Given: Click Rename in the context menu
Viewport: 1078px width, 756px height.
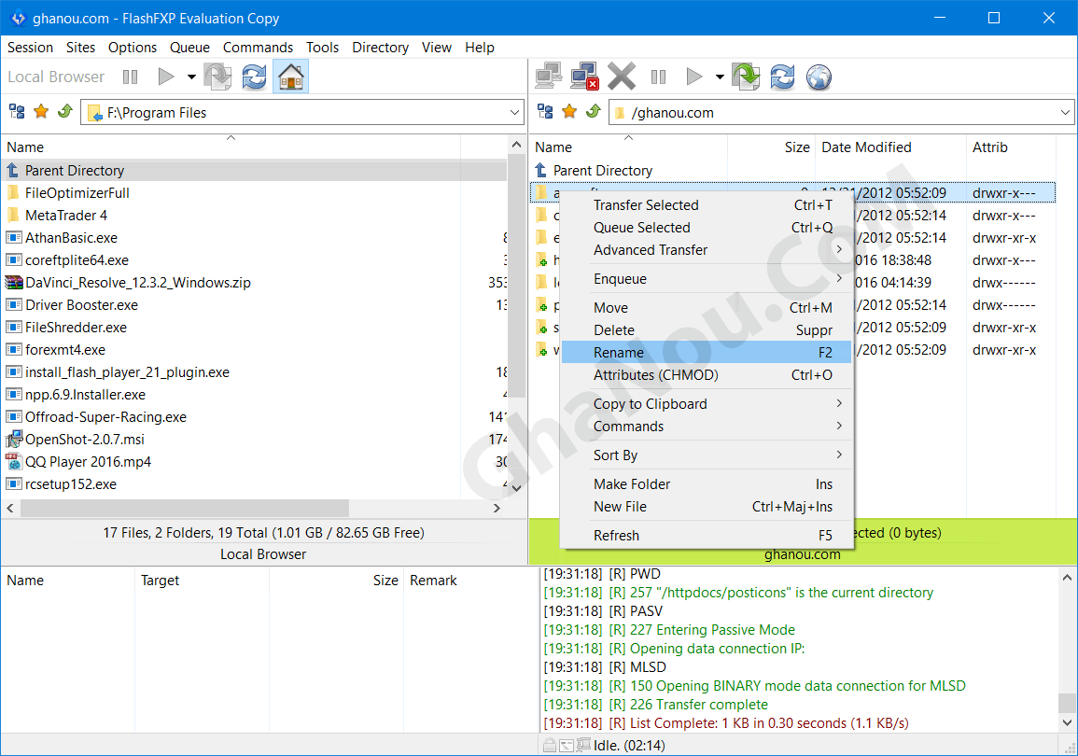Looking at the screenshot, I should click(x=706, y=353).
